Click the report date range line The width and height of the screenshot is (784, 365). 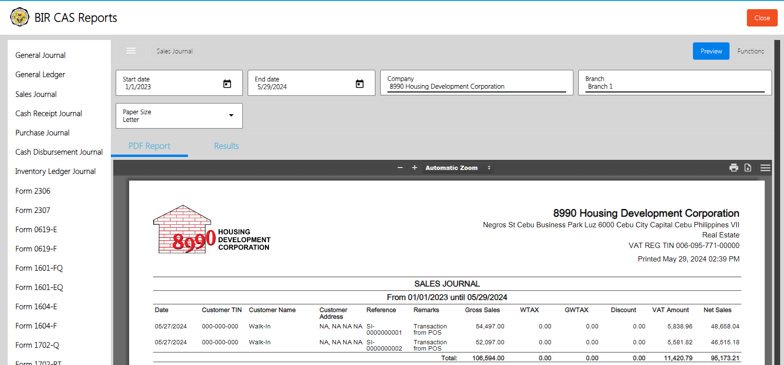click(x=447, y=298)
